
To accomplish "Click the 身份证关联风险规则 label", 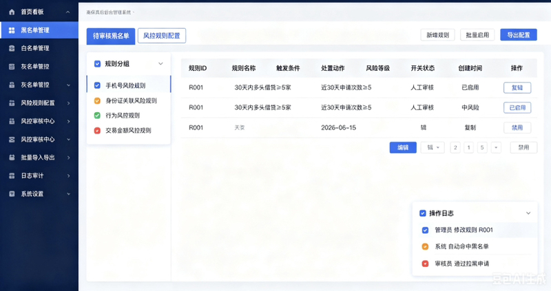I will tap(131, 100).
